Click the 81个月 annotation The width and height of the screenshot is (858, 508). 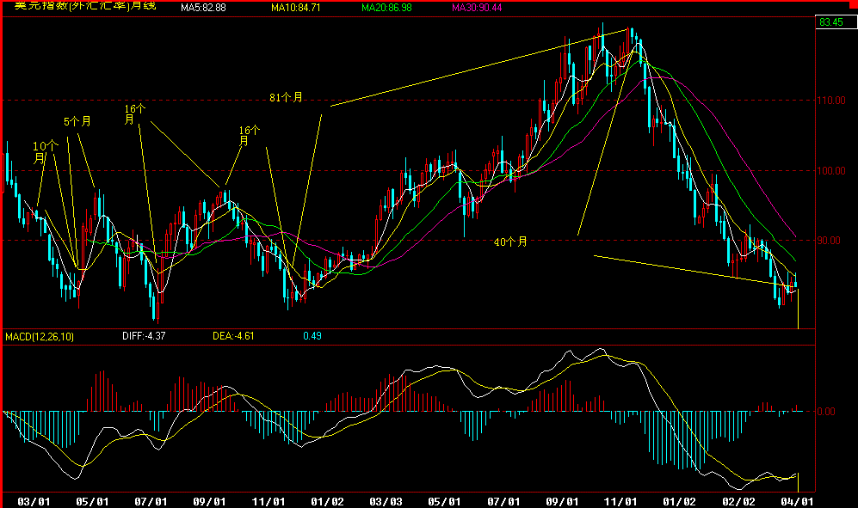(287, 97)
